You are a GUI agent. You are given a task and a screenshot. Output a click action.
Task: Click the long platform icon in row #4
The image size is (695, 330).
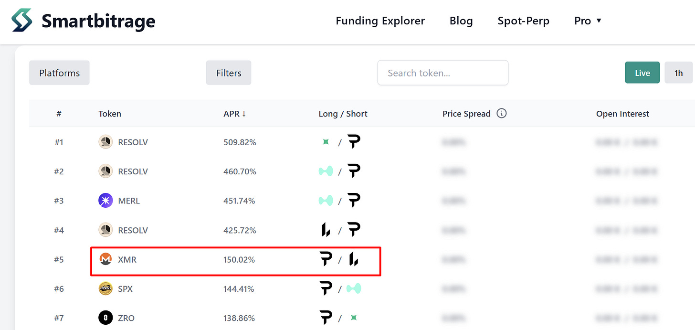(x=326, y=230)
